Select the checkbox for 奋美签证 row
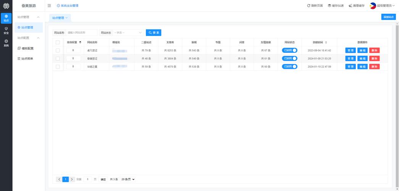Viewport: 399px width, 191px height. (58, 58)
